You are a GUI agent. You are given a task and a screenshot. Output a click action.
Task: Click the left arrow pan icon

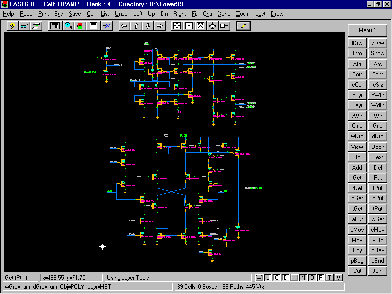pos(124,25)
